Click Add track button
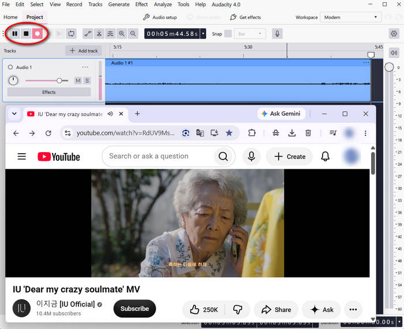 point(84,51)
